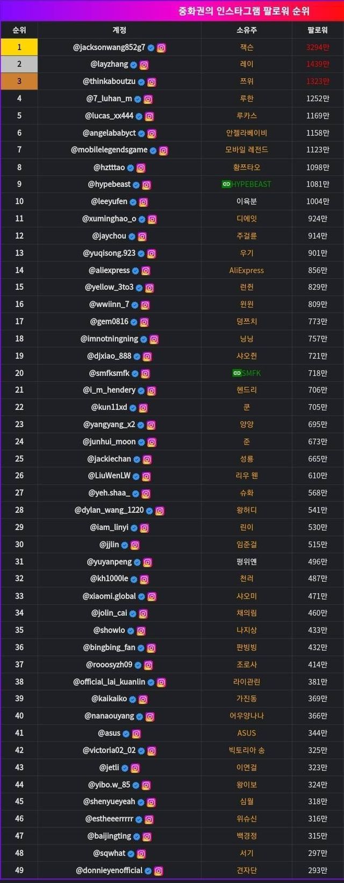Click Instagram icon beside @jacksonwang852g7

click(x=161, y=48)
